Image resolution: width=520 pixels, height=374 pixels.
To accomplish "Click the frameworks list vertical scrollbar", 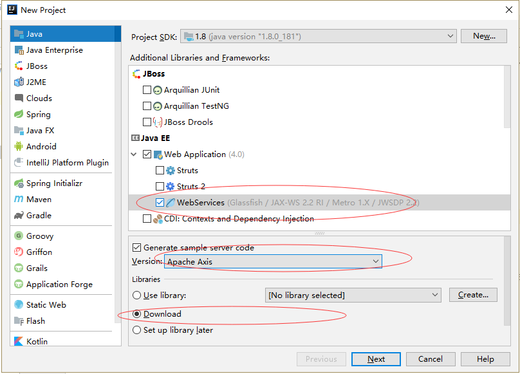I will click(x=506, y=97).
